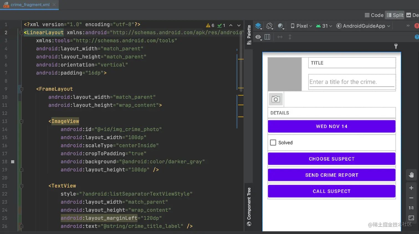Screen dimensions: 419x234
Task: Click the expand vertically arrow icon
Action: tap(290, 37)
